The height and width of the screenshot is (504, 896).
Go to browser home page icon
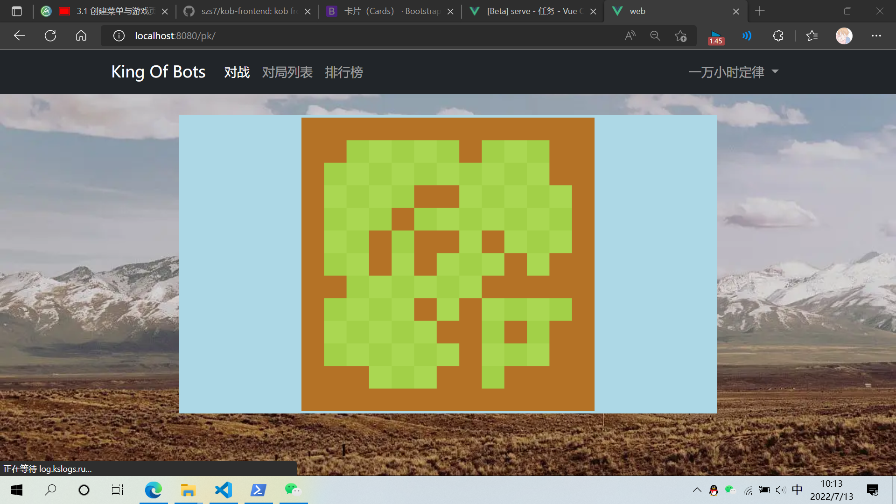81,35
